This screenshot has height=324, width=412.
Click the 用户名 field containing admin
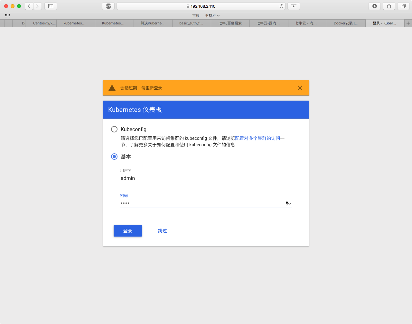tap(206, 178)
